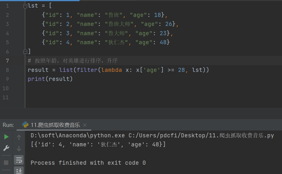Click the up arrow in Run panel

point(19,137)
